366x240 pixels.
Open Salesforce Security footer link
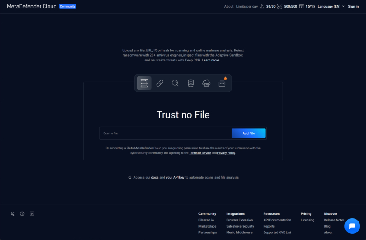coord(240,226)
